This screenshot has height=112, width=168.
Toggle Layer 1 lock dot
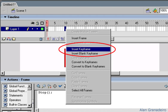click(37, 29)
